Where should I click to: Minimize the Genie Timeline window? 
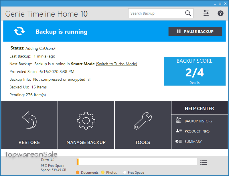(x=215, y=4)
